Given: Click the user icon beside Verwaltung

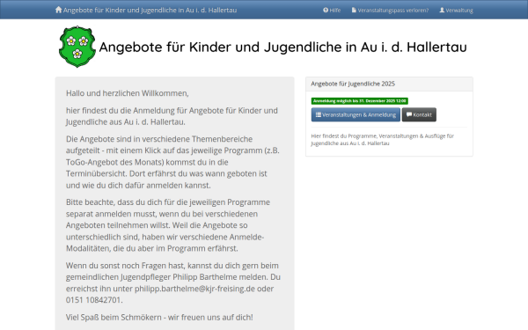Looking at the screenshot, I should [x=442, y=10].
